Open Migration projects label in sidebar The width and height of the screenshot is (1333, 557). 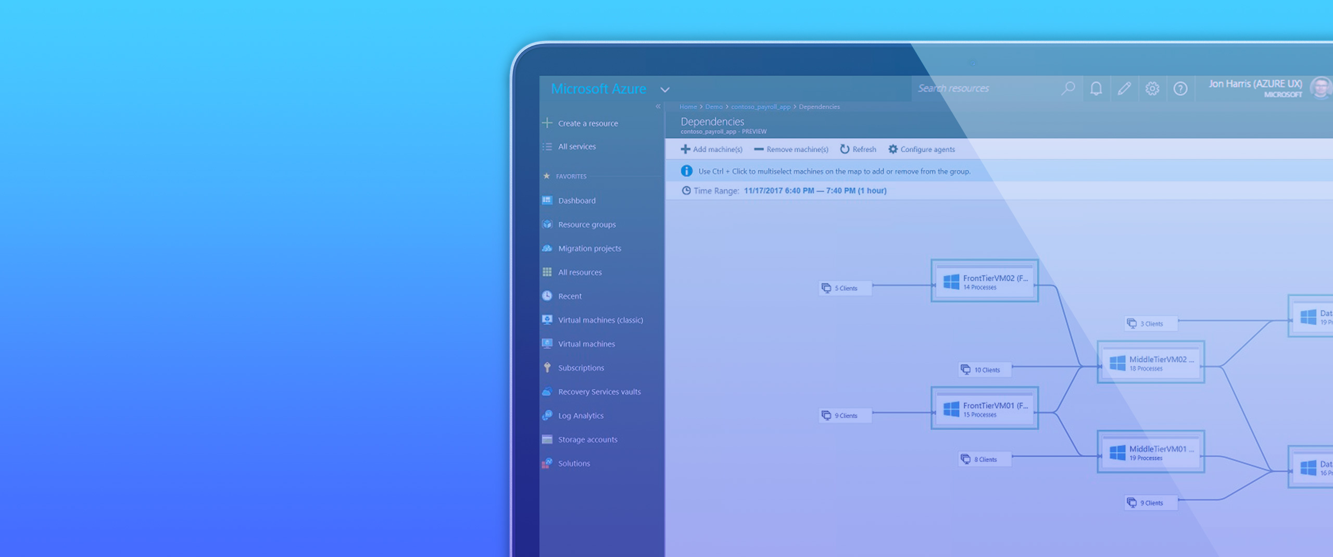(x=589, y=249)
